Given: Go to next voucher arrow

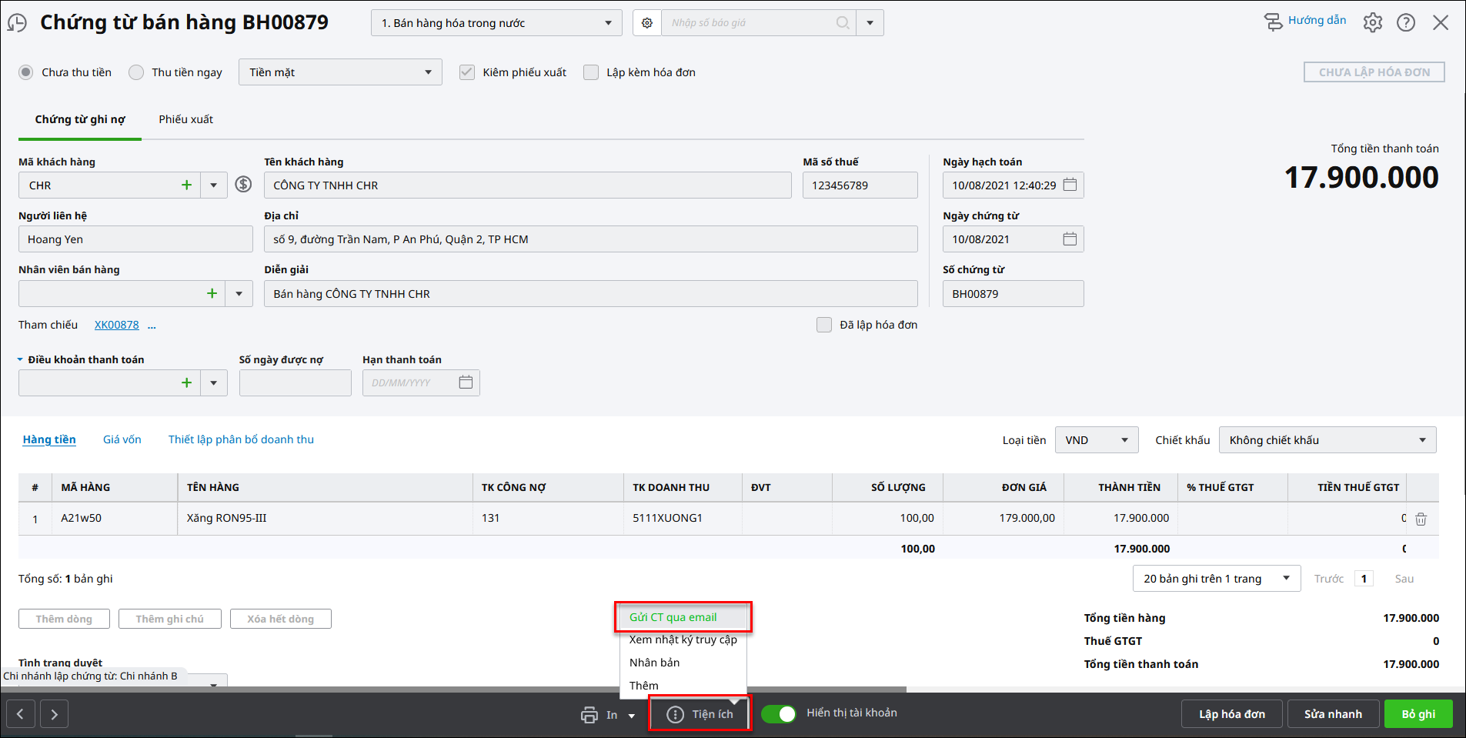Looking at the screenshot, I should pos(54,714).
